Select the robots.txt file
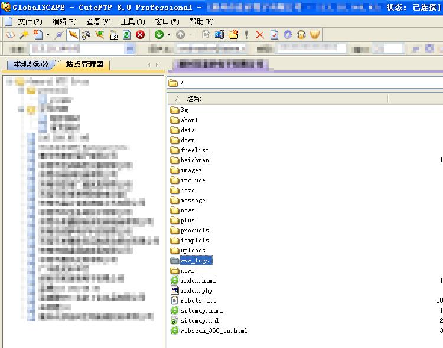The image size is (443, 348). (198, 301)
